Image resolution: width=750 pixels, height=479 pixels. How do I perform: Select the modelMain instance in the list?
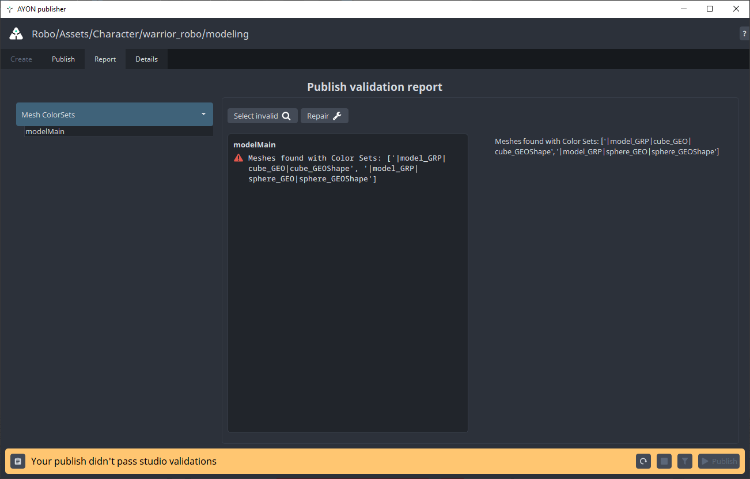45,132
